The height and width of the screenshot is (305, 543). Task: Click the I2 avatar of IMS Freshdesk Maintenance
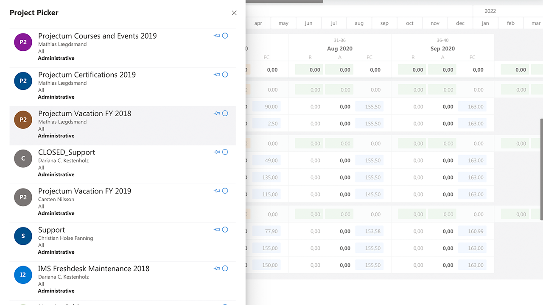coord(23,275)
